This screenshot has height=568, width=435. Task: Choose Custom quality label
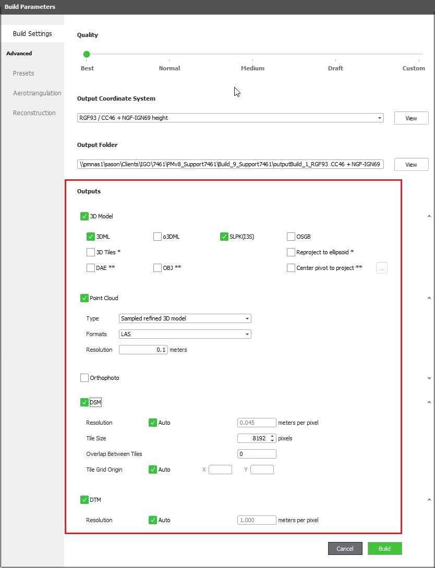point(414,68)
